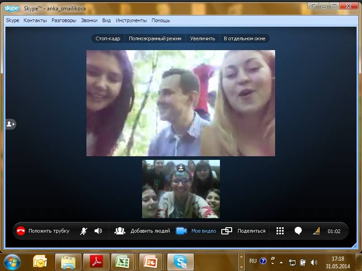Image resolution: width=362 pixels, height=271 pixels.
Task: Click the blue help icon in tray
Action: (263, 261)
